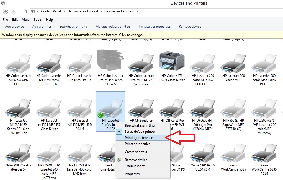Select the Xerox WorkCentre 5335 printer icon
Viewport: 283px width, 180px height.
pos(233,153)
